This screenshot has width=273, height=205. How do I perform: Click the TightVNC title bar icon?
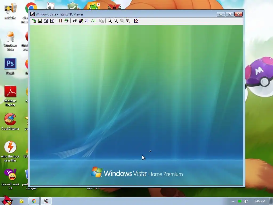click(x=32, y=14)
